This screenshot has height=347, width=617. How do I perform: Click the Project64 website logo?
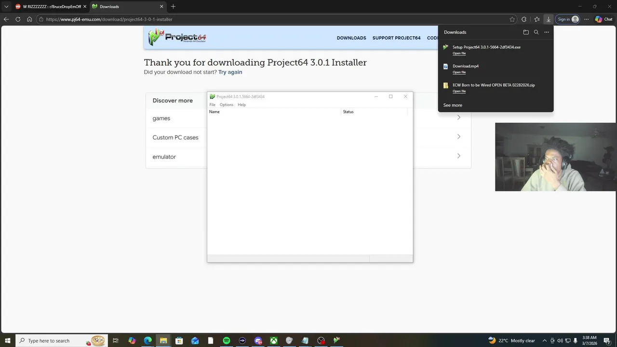177,37
